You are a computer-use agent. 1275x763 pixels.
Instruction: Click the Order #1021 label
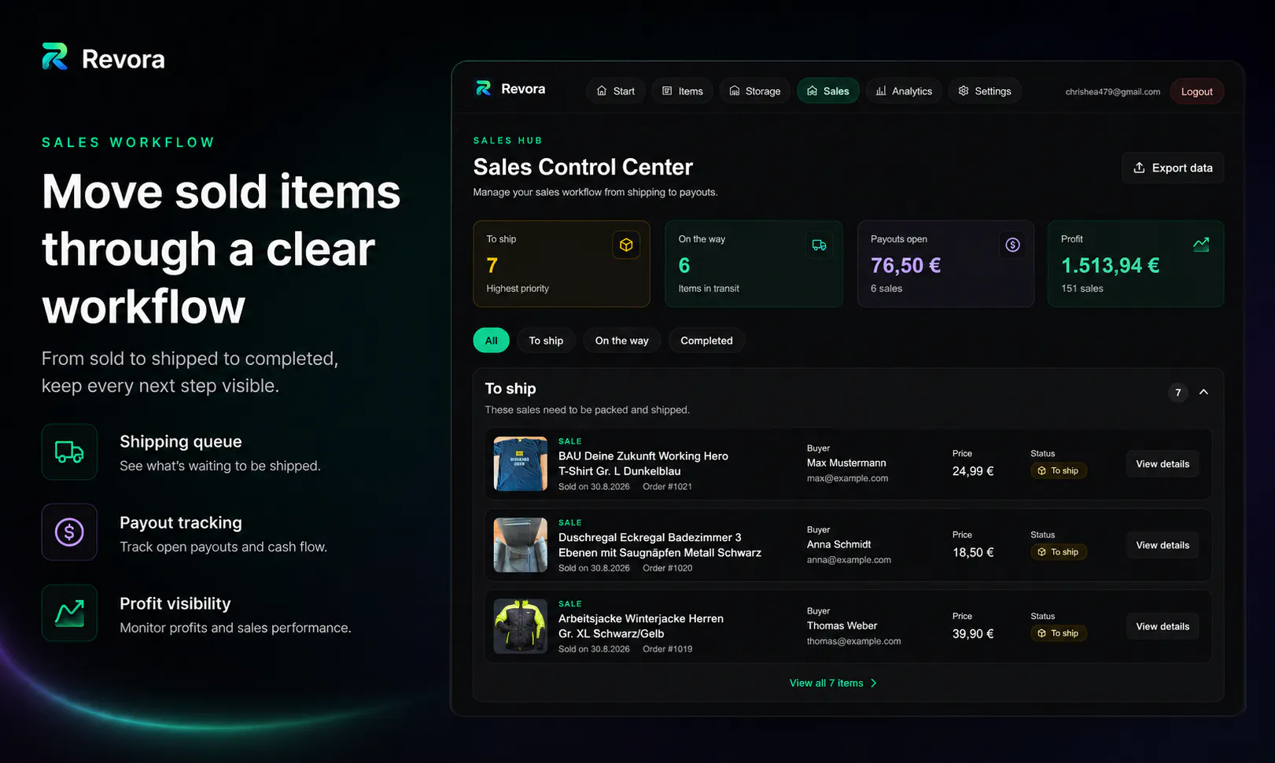pos(667,487)
